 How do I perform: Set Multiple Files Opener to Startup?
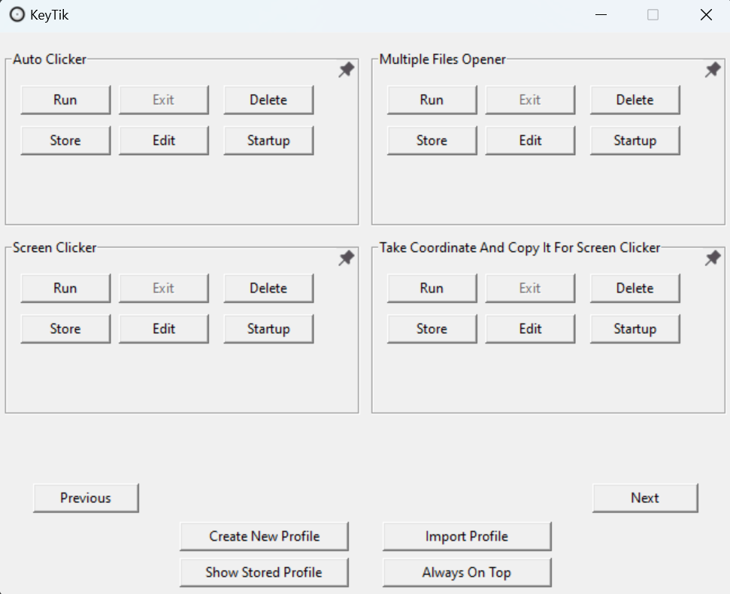coord(635,140)
